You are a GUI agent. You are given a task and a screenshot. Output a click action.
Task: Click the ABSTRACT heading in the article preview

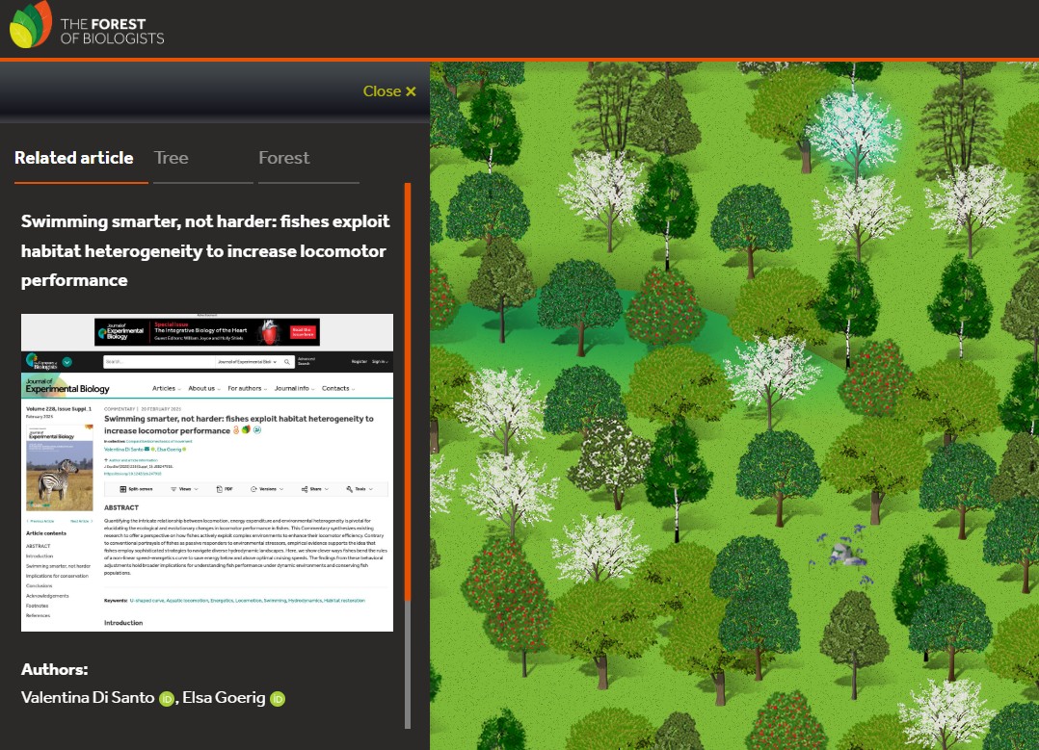[121, 507]
